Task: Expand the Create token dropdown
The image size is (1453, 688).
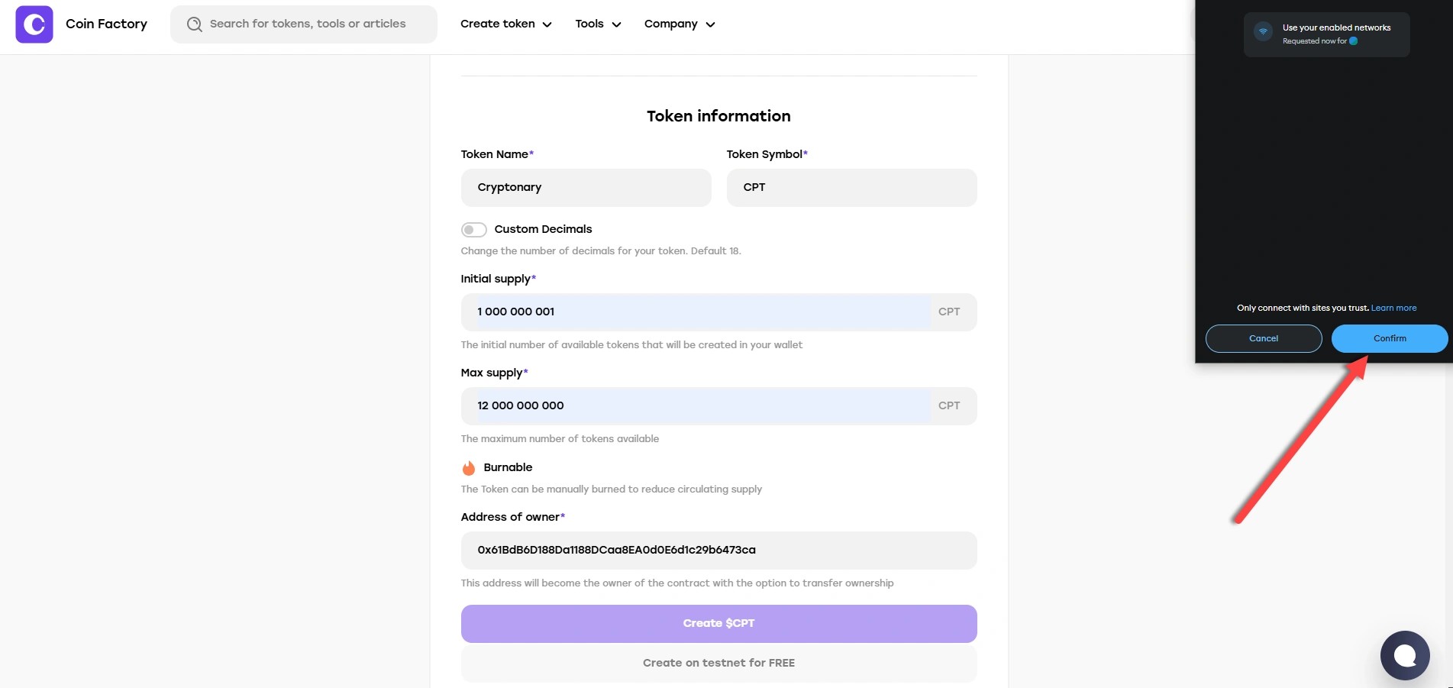Action: 547,24
